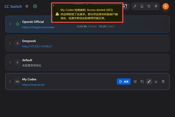The height and width of the screenshot is (117, 175).
Task: Open the My Codex usage chart icon
Action: (156, 81)
